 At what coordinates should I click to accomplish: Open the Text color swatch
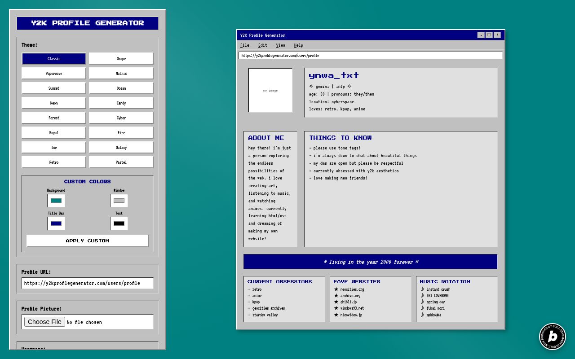tap(119, 223)
